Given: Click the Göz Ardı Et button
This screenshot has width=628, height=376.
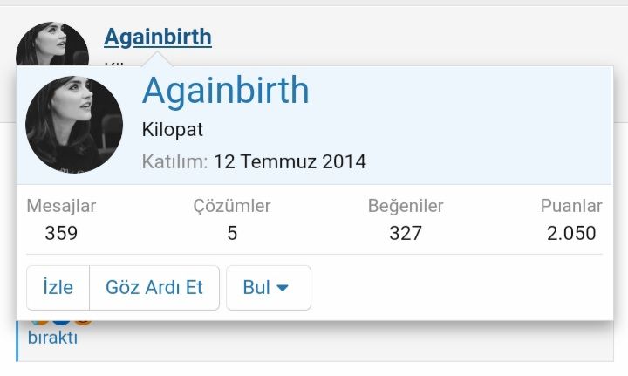Looking at the screenshot, I should [x=154, y=288].
